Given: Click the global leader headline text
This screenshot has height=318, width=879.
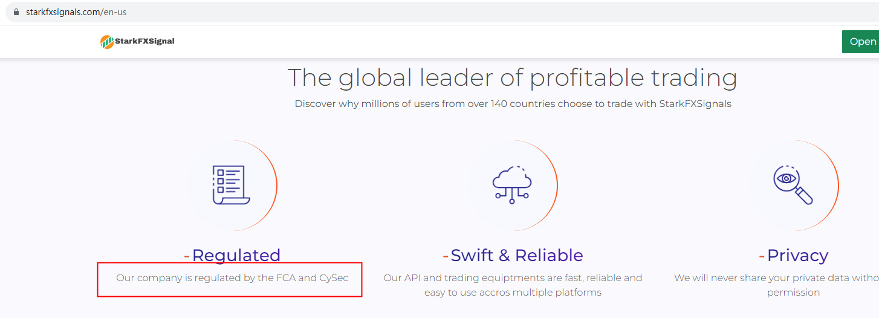Looking at the screenshot, I should [512, 78].
